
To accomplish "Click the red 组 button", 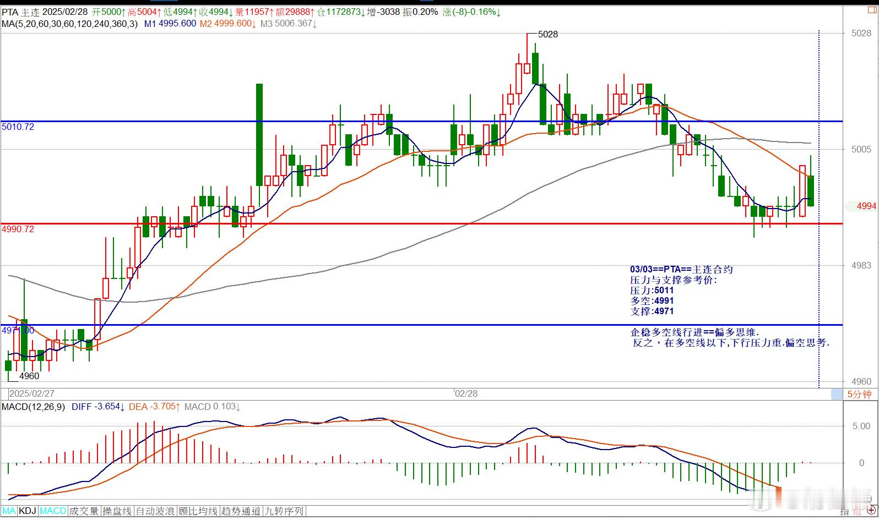I will [x=856, y=512].
